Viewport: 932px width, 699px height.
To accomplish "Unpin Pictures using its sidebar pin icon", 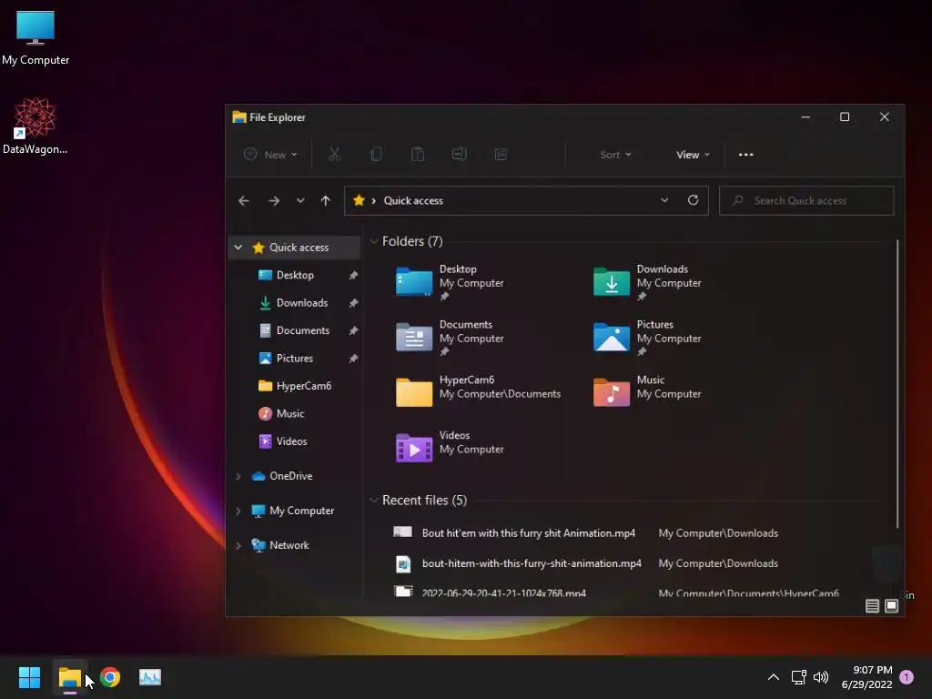I will (353, 359).
